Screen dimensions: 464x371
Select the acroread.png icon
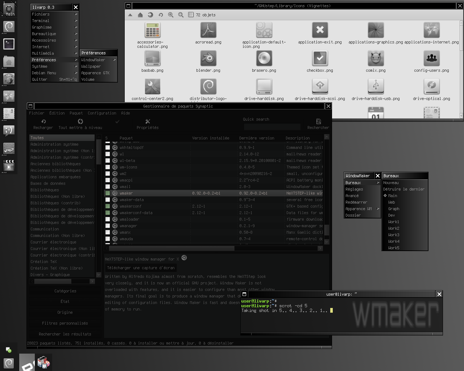tap(208, 30)
